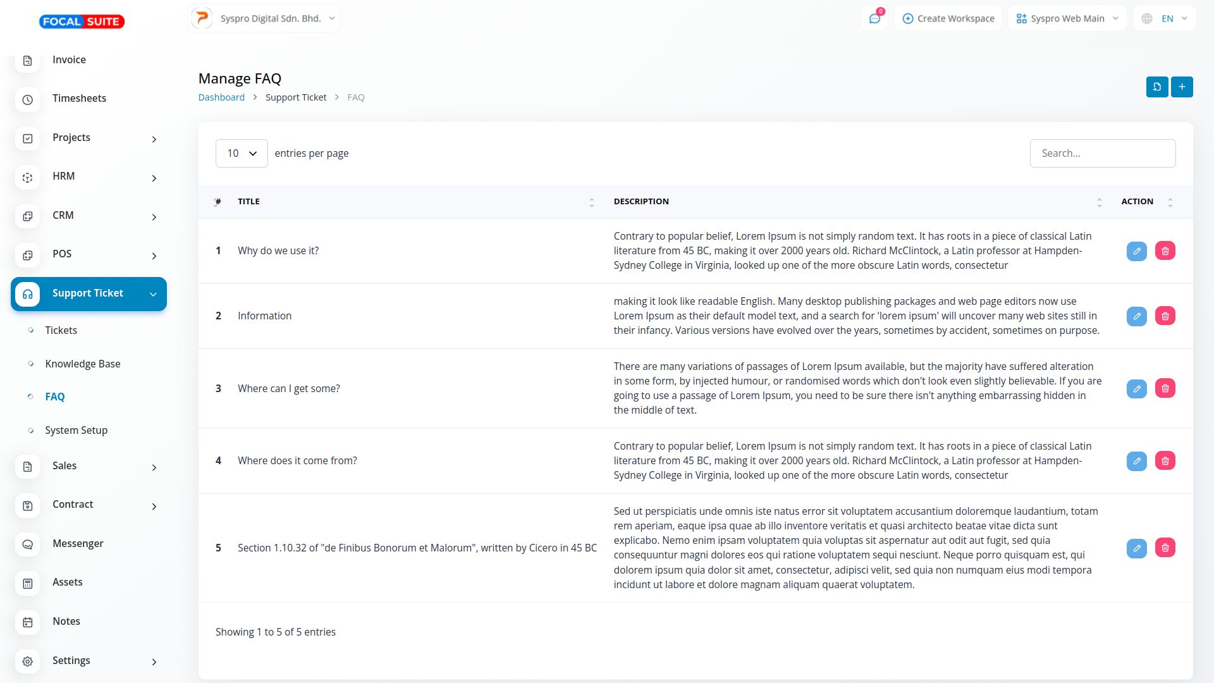The image size is (1214, 683).
Task: Edit the 'Why do we use it?' FAQ
Action: [1136, 251]
